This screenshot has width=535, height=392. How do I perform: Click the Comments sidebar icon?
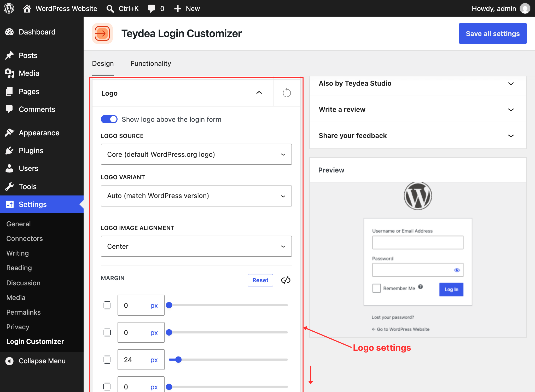pyautogui.click(x=9, y=109)
